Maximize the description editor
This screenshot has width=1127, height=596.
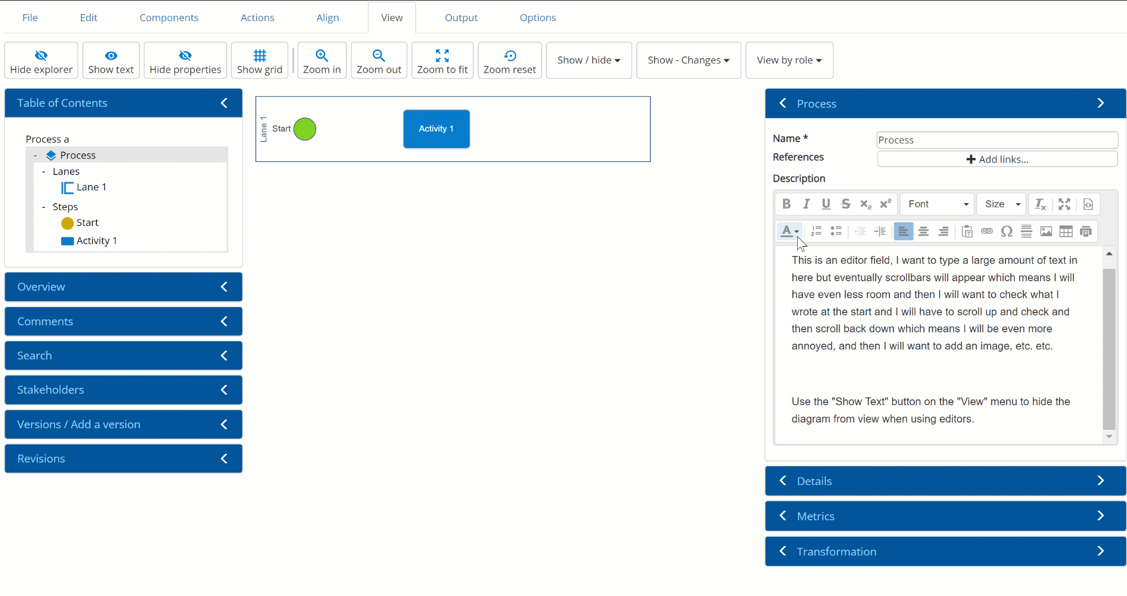1064,204
